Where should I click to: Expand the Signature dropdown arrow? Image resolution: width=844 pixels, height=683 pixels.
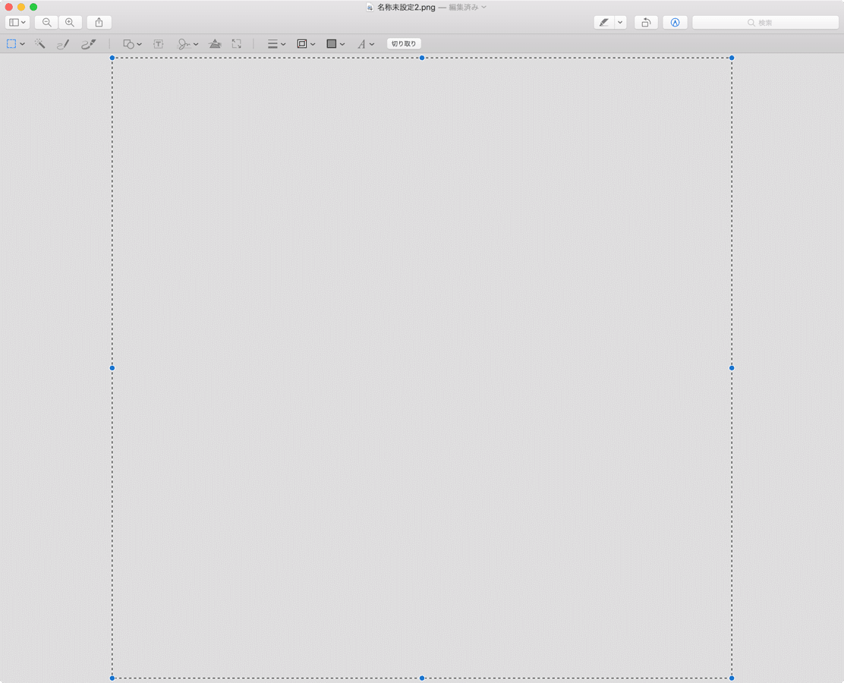[196, 44]
